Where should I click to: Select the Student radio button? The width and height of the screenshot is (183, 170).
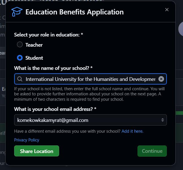pos(20,58)
